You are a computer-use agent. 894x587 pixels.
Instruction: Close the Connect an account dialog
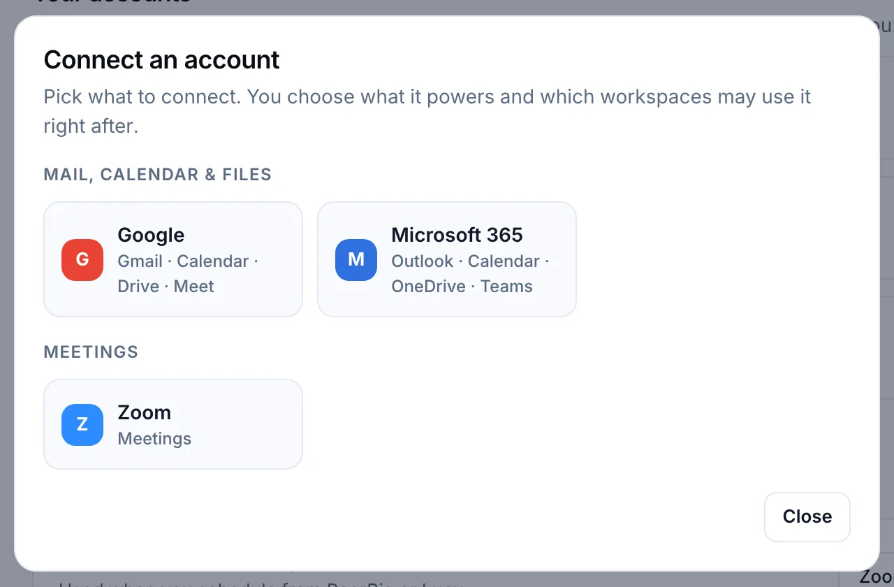click(807, 516)
